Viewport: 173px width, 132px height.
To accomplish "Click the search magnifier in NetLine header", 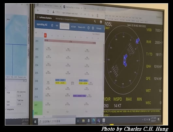I will tap(95, 22).
